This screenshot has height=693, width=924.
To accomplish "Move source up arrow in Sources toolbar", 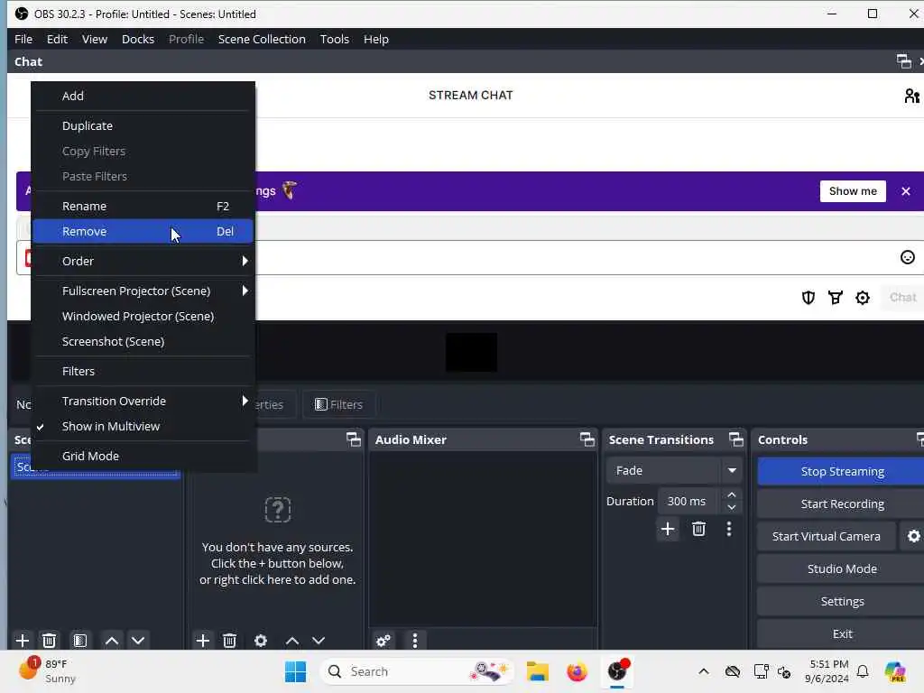I will click(x=291, y=641).
